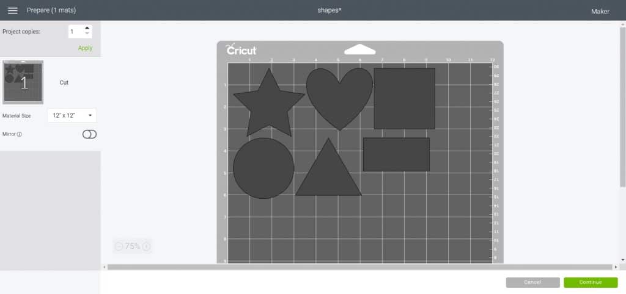The image size is (626, 294).
Task: Select the wide rectangle on mat
Action: pos(396,154)
